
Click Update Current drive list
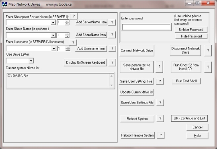(137, 92)
